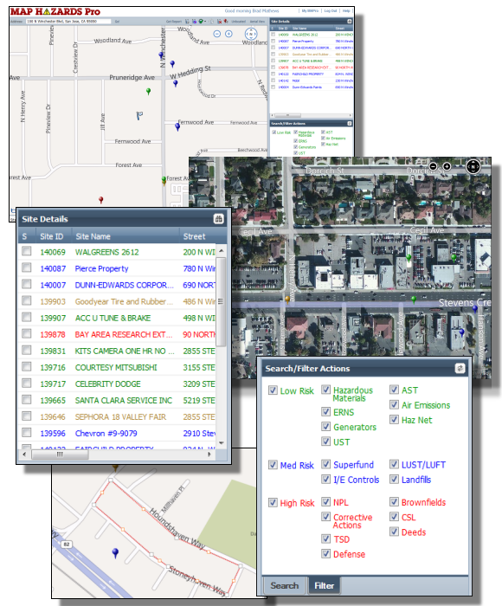Switch to Aerial View
This screenshot has width=502, height=606.
point(257,22)
